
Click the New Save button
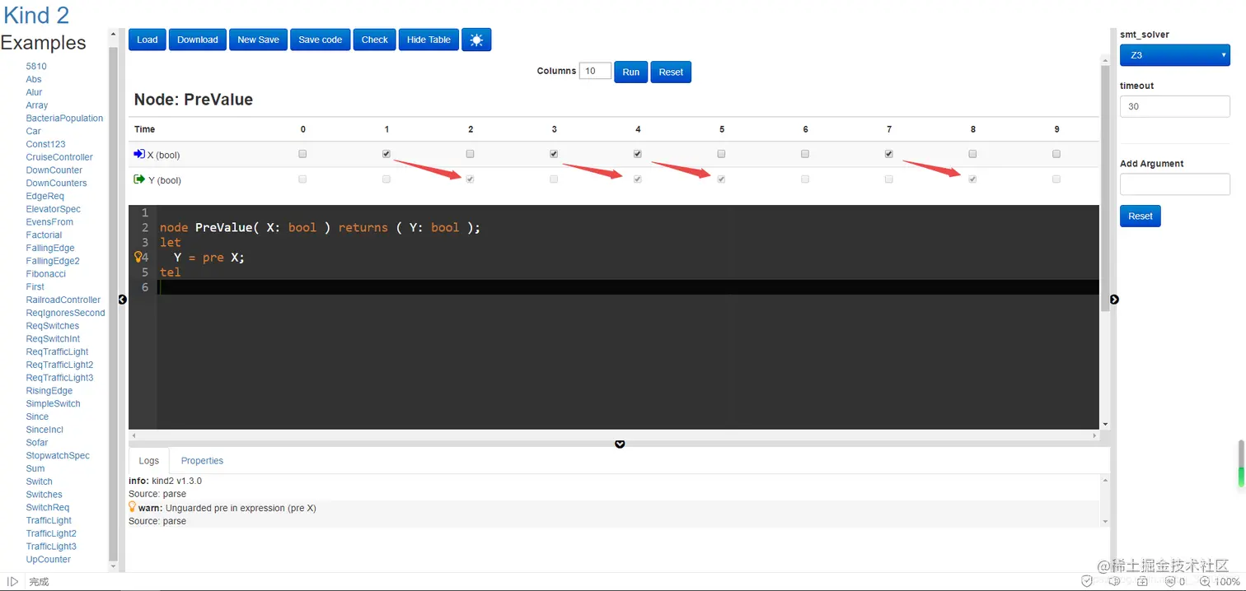click(259, 40)
